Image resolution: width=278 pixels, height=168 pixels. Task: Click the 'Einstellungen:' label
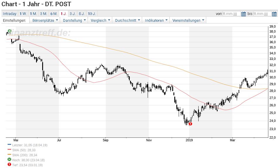[x=14, y=21]
